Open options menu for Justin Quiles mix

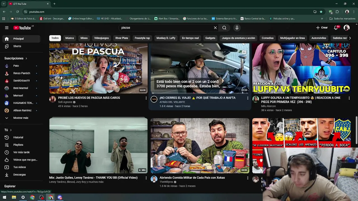tap(146, 178)
